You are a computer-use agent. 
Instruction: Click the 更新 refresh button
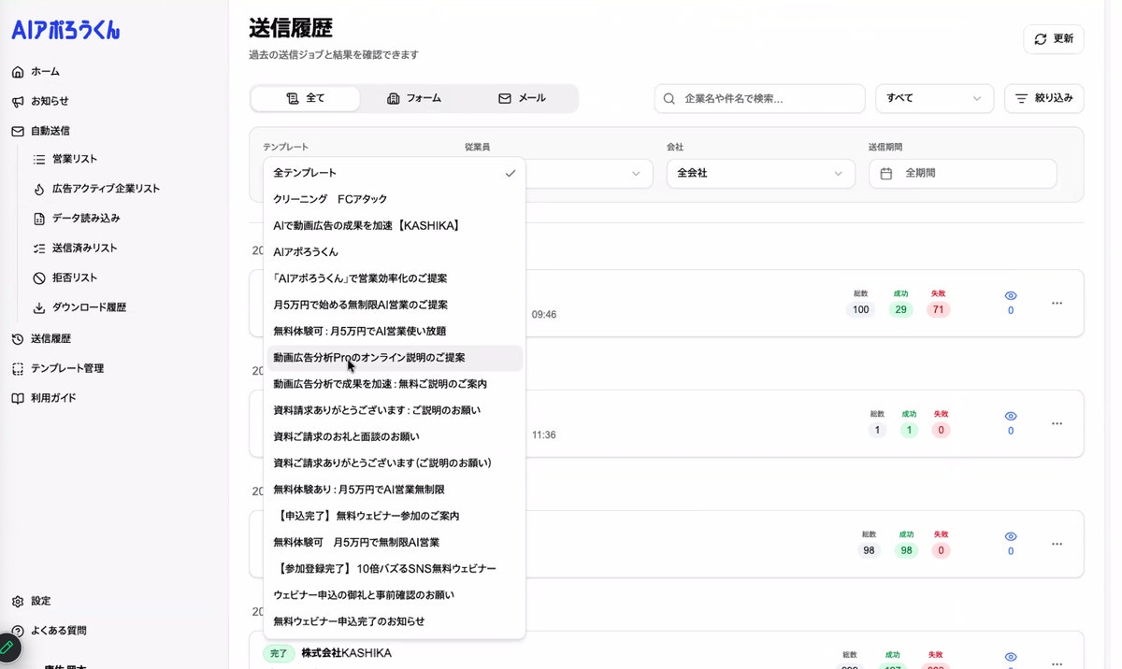pos(1054,39)
